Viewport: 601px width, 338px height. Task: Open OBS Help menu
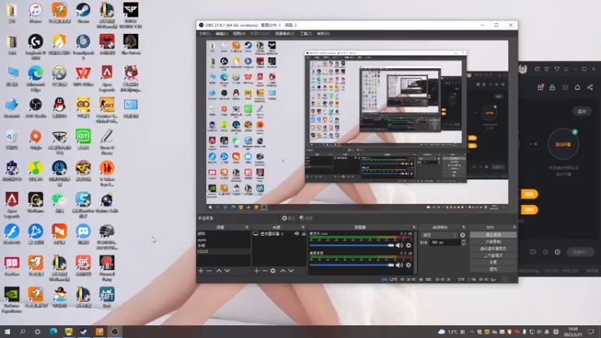323,34
